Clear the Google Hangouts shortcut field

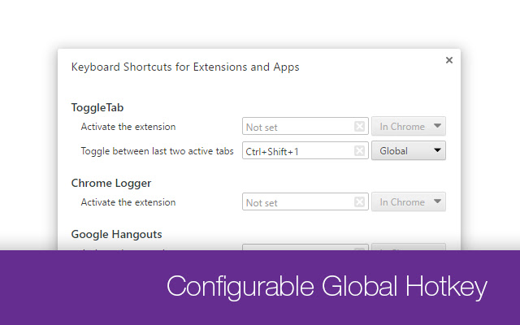point(359,247)
